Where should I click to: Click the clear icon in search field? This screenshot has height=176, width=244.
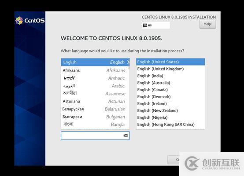point(126,136)
